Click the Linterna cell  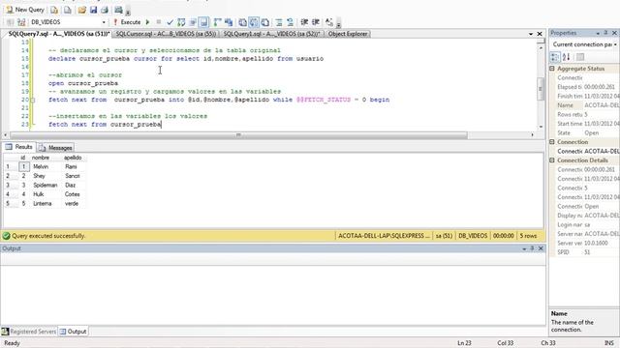pos(46,204)
